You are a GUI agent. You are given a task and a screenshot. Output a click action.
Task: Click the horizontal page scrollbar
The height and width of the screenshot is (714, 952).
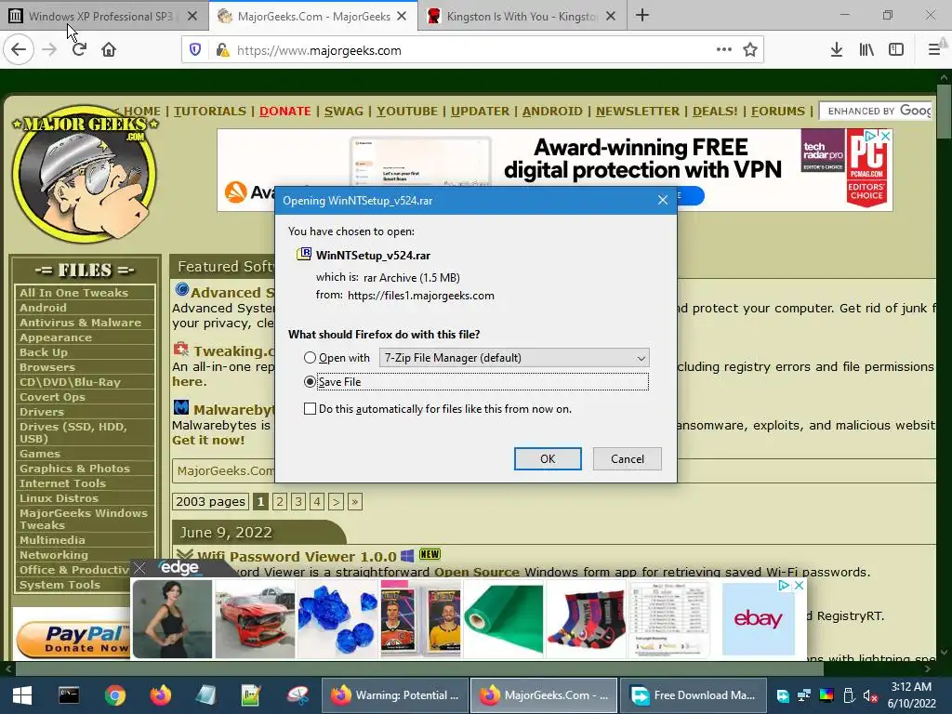tap(419, 668)
